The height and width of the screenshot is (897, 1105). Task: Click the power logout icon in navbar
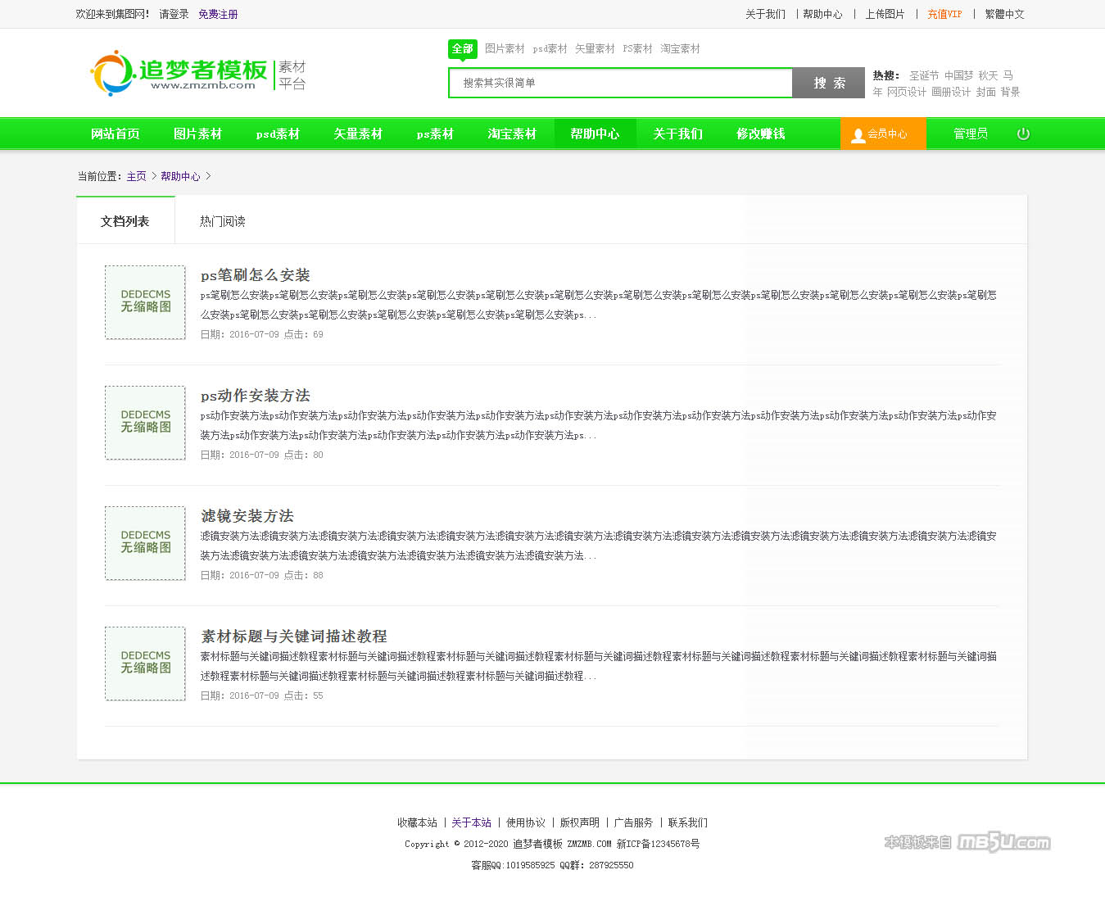click(1023, 134)
